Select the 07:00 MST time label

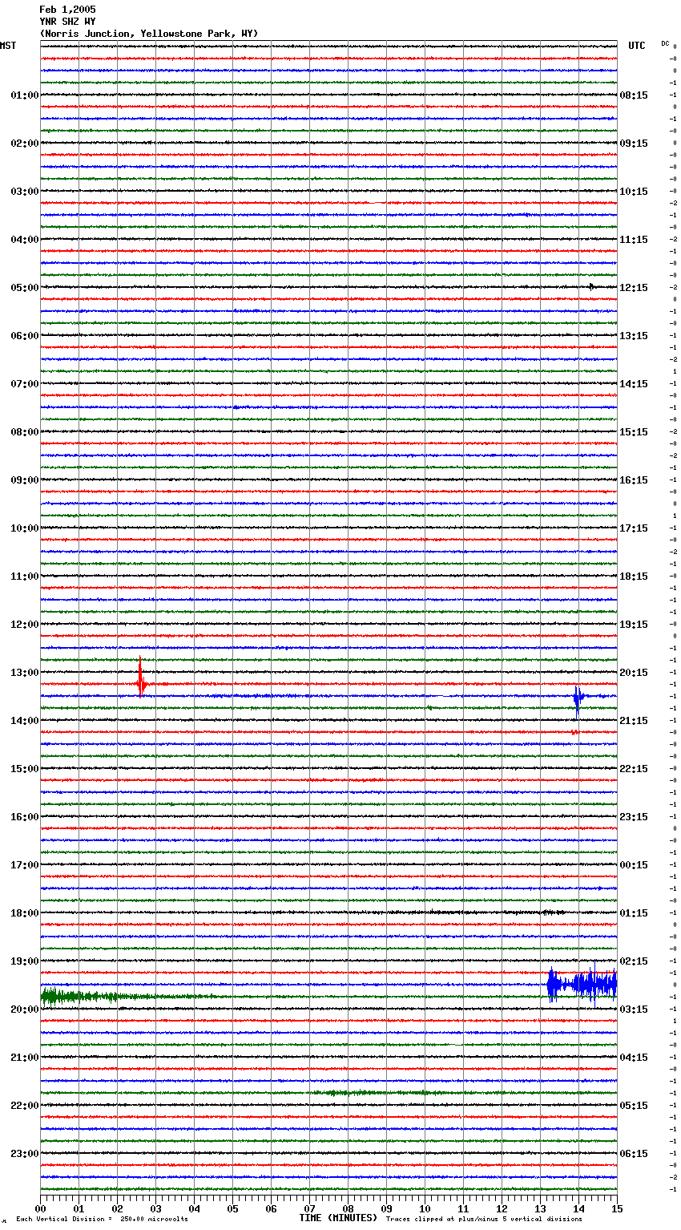(25, 384)
